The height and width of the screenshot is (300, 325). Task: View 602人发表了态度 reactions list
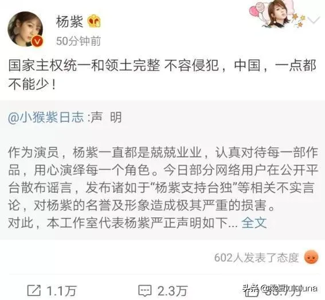click(256, 258)
